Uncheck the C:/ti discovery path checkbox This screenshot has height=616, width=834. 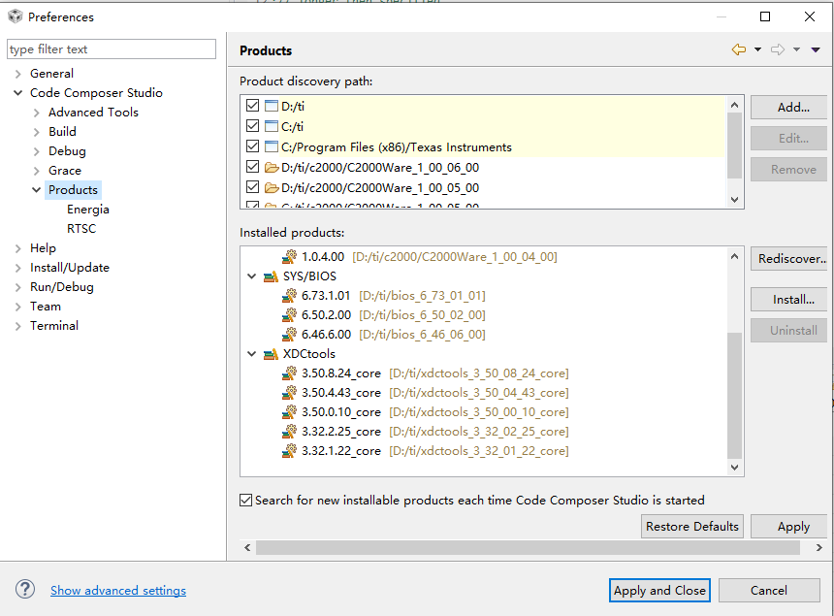pos(253,125)
